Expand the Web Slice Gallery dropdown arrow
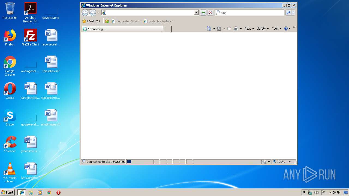Screen dimensions: 349x196 pos(173,21)
